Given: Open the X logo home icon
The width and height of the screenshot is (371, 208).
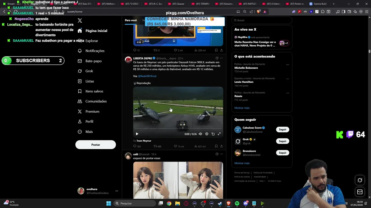Looking at the screenshot, I should pos(80,21).
